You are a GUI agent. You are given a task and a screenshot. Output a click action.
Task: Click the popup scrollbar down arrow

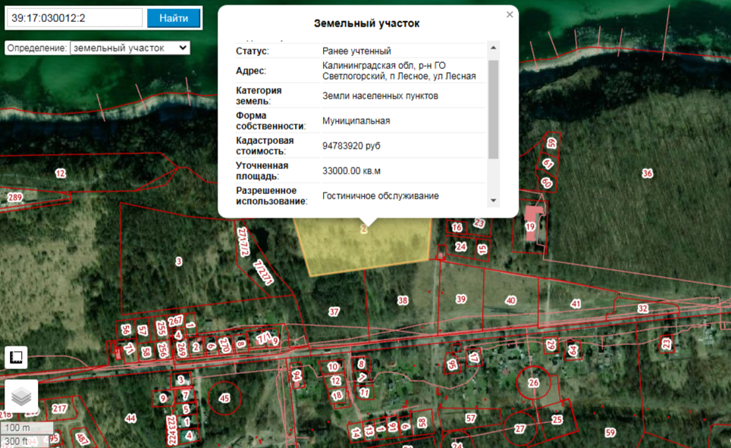click(x=494, y=200)
